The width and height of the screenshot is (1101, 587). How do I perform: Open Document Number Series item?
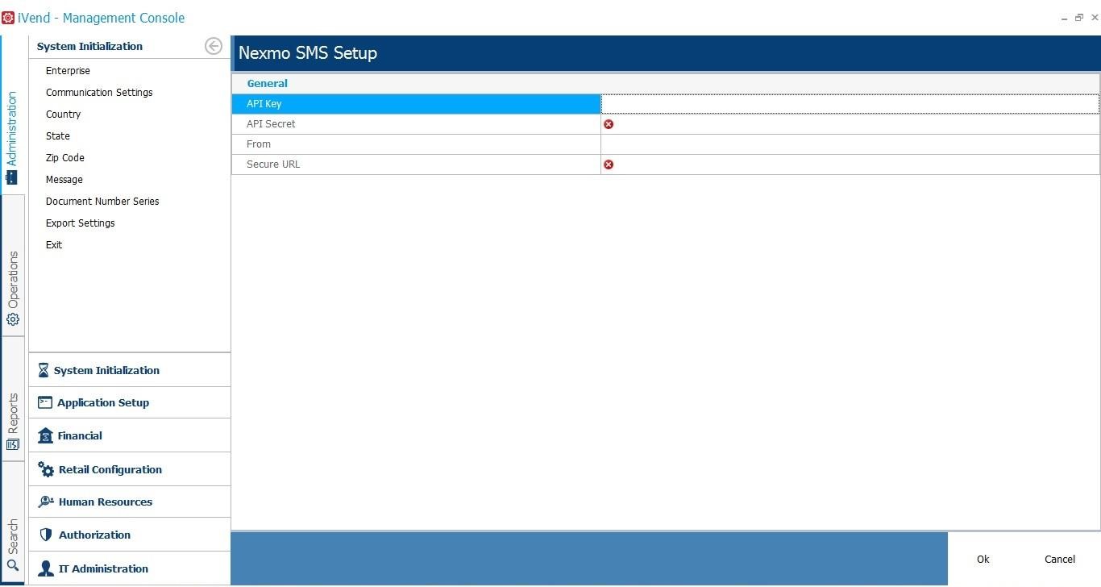tap(102, 202)
